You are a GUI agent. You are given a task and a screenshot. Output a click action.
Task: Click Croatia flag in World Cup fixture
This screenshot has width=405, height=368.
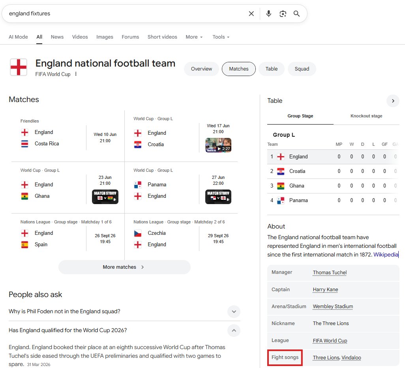coord(138,145)
